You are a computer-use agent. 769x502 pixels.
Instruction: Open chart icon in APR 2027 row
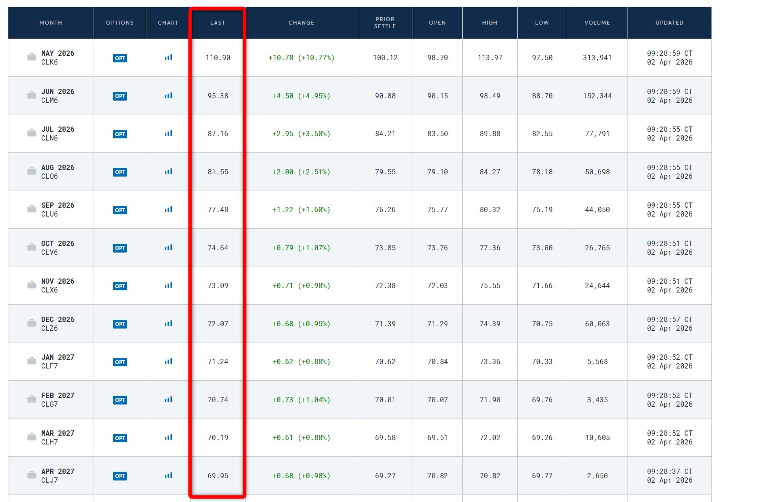pyautogui.click(x=168, y=476)
